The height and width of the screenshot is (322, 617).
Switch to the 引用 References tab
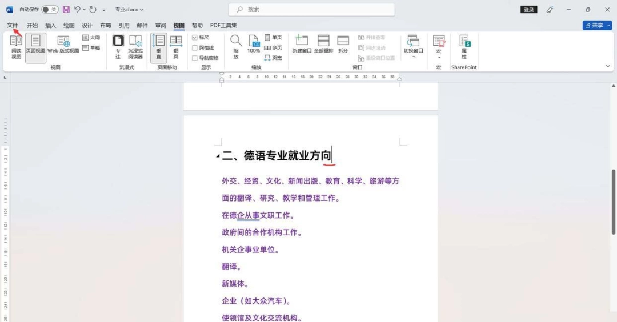[124, 25]
